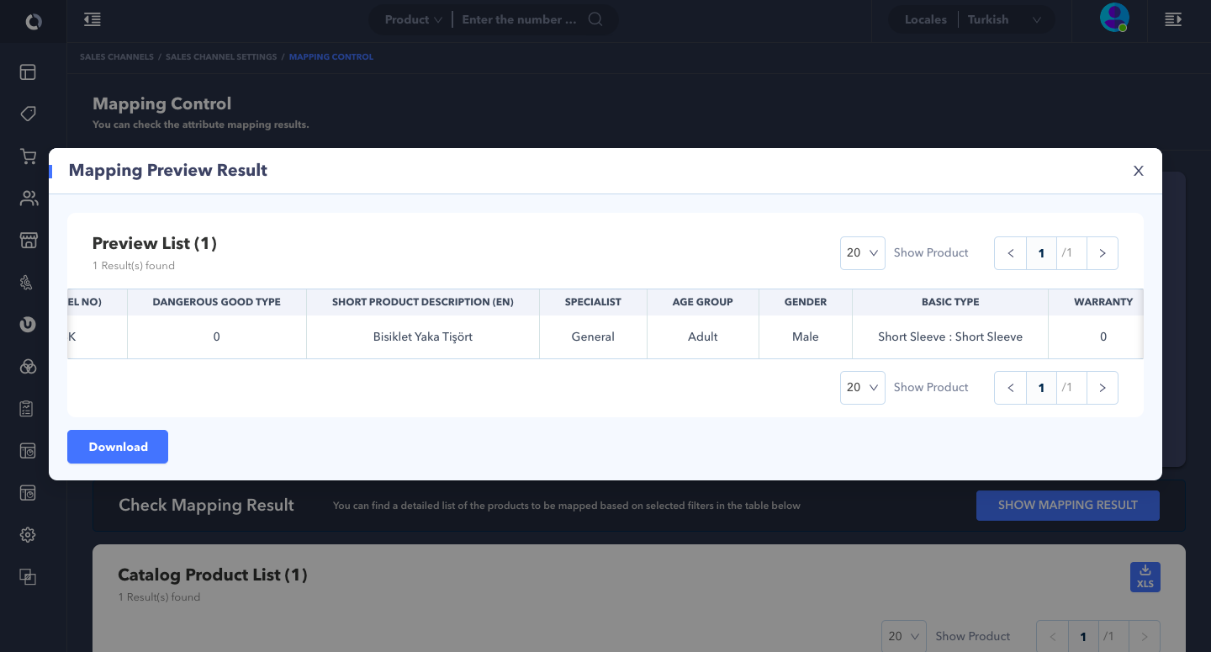Open the dashboard layout sidebar icon
This screenshot has width=1211, height=652.
coord(28,72)
